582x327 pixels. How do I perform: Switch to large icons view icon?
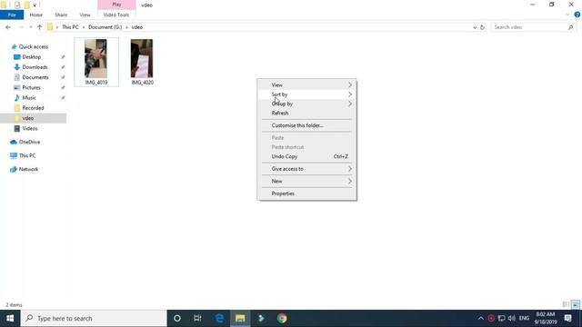tap(576, 305)
